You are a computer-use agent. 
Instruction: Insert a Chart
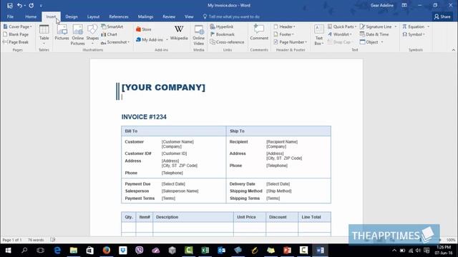(x=109, y=34)
